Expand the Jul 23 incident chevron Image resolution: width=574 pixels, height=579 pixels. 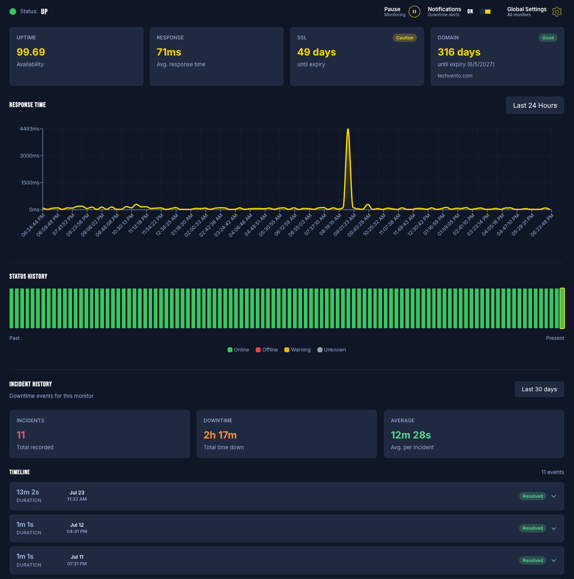click(x=554, y=496)
